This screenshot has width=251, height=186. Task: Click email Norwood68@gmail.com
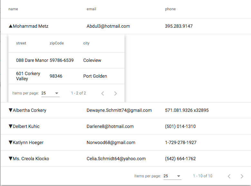point(111,142)
